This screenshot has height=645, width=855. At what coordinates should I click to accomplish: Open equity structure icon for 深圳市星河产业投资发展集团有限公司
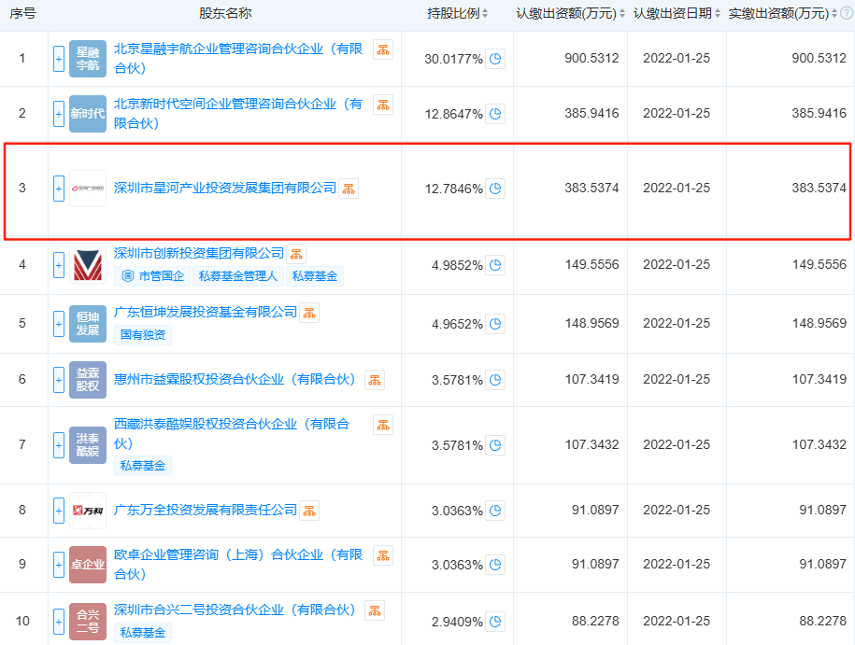(x=349, y=189)
